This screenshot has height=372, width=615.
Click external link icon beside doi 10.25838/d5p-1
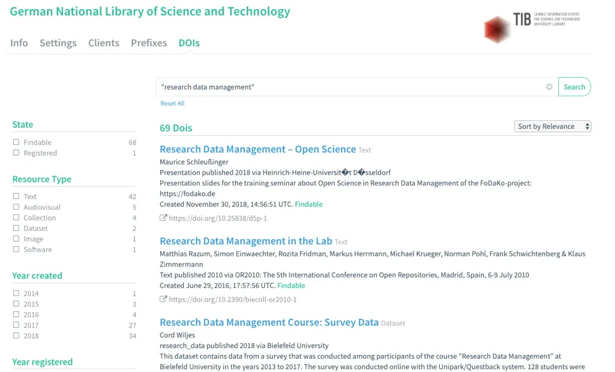163,218
